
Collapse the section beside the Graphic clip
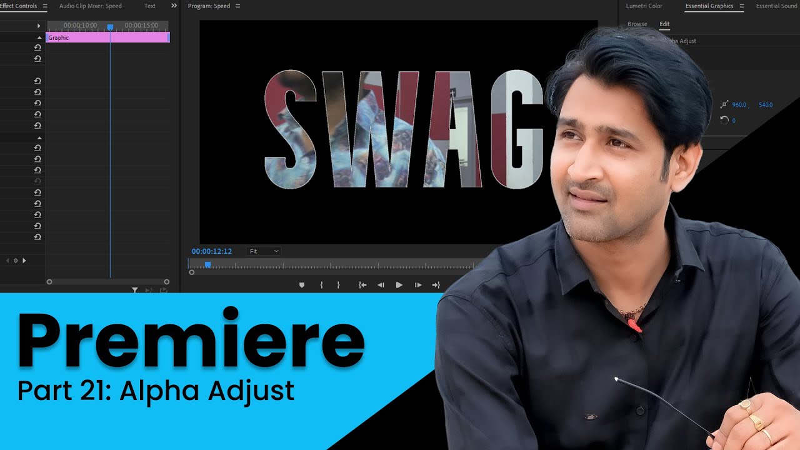coord(39,37)
